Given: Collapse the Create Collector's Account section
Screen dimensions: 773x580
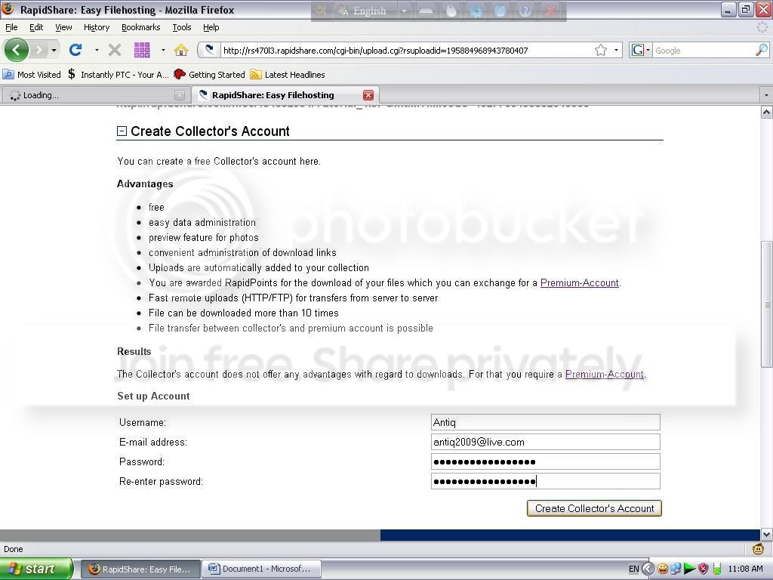Looking at the screenshot, I should (x=122, y=131).
